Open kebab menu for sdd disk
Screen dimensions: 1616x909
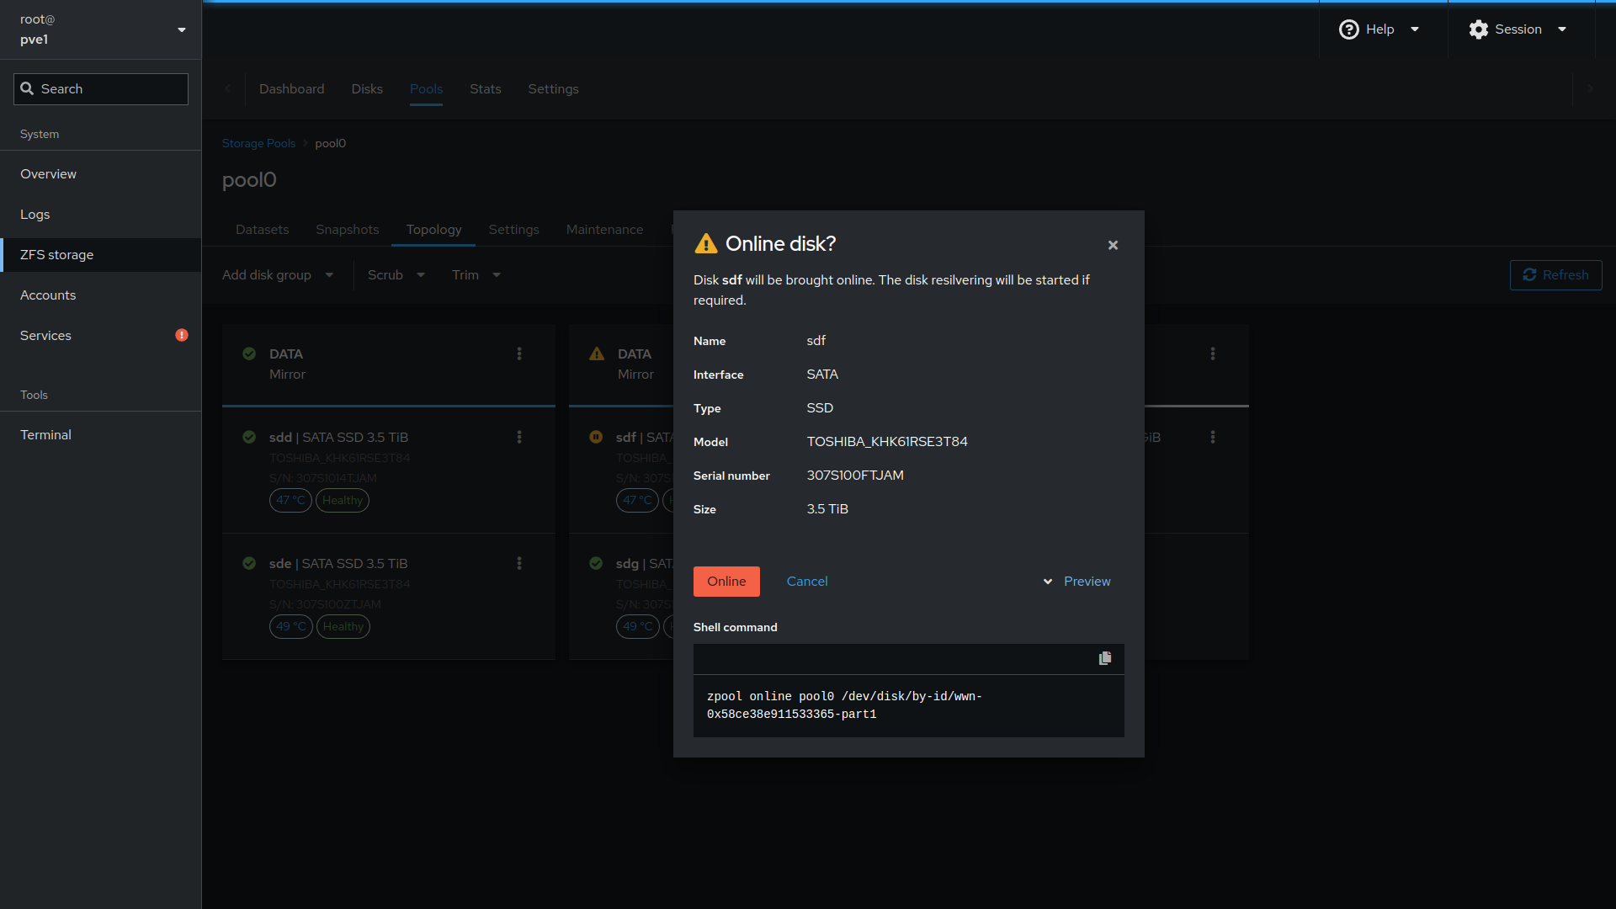pyautogui.click(x=519, y=437)
